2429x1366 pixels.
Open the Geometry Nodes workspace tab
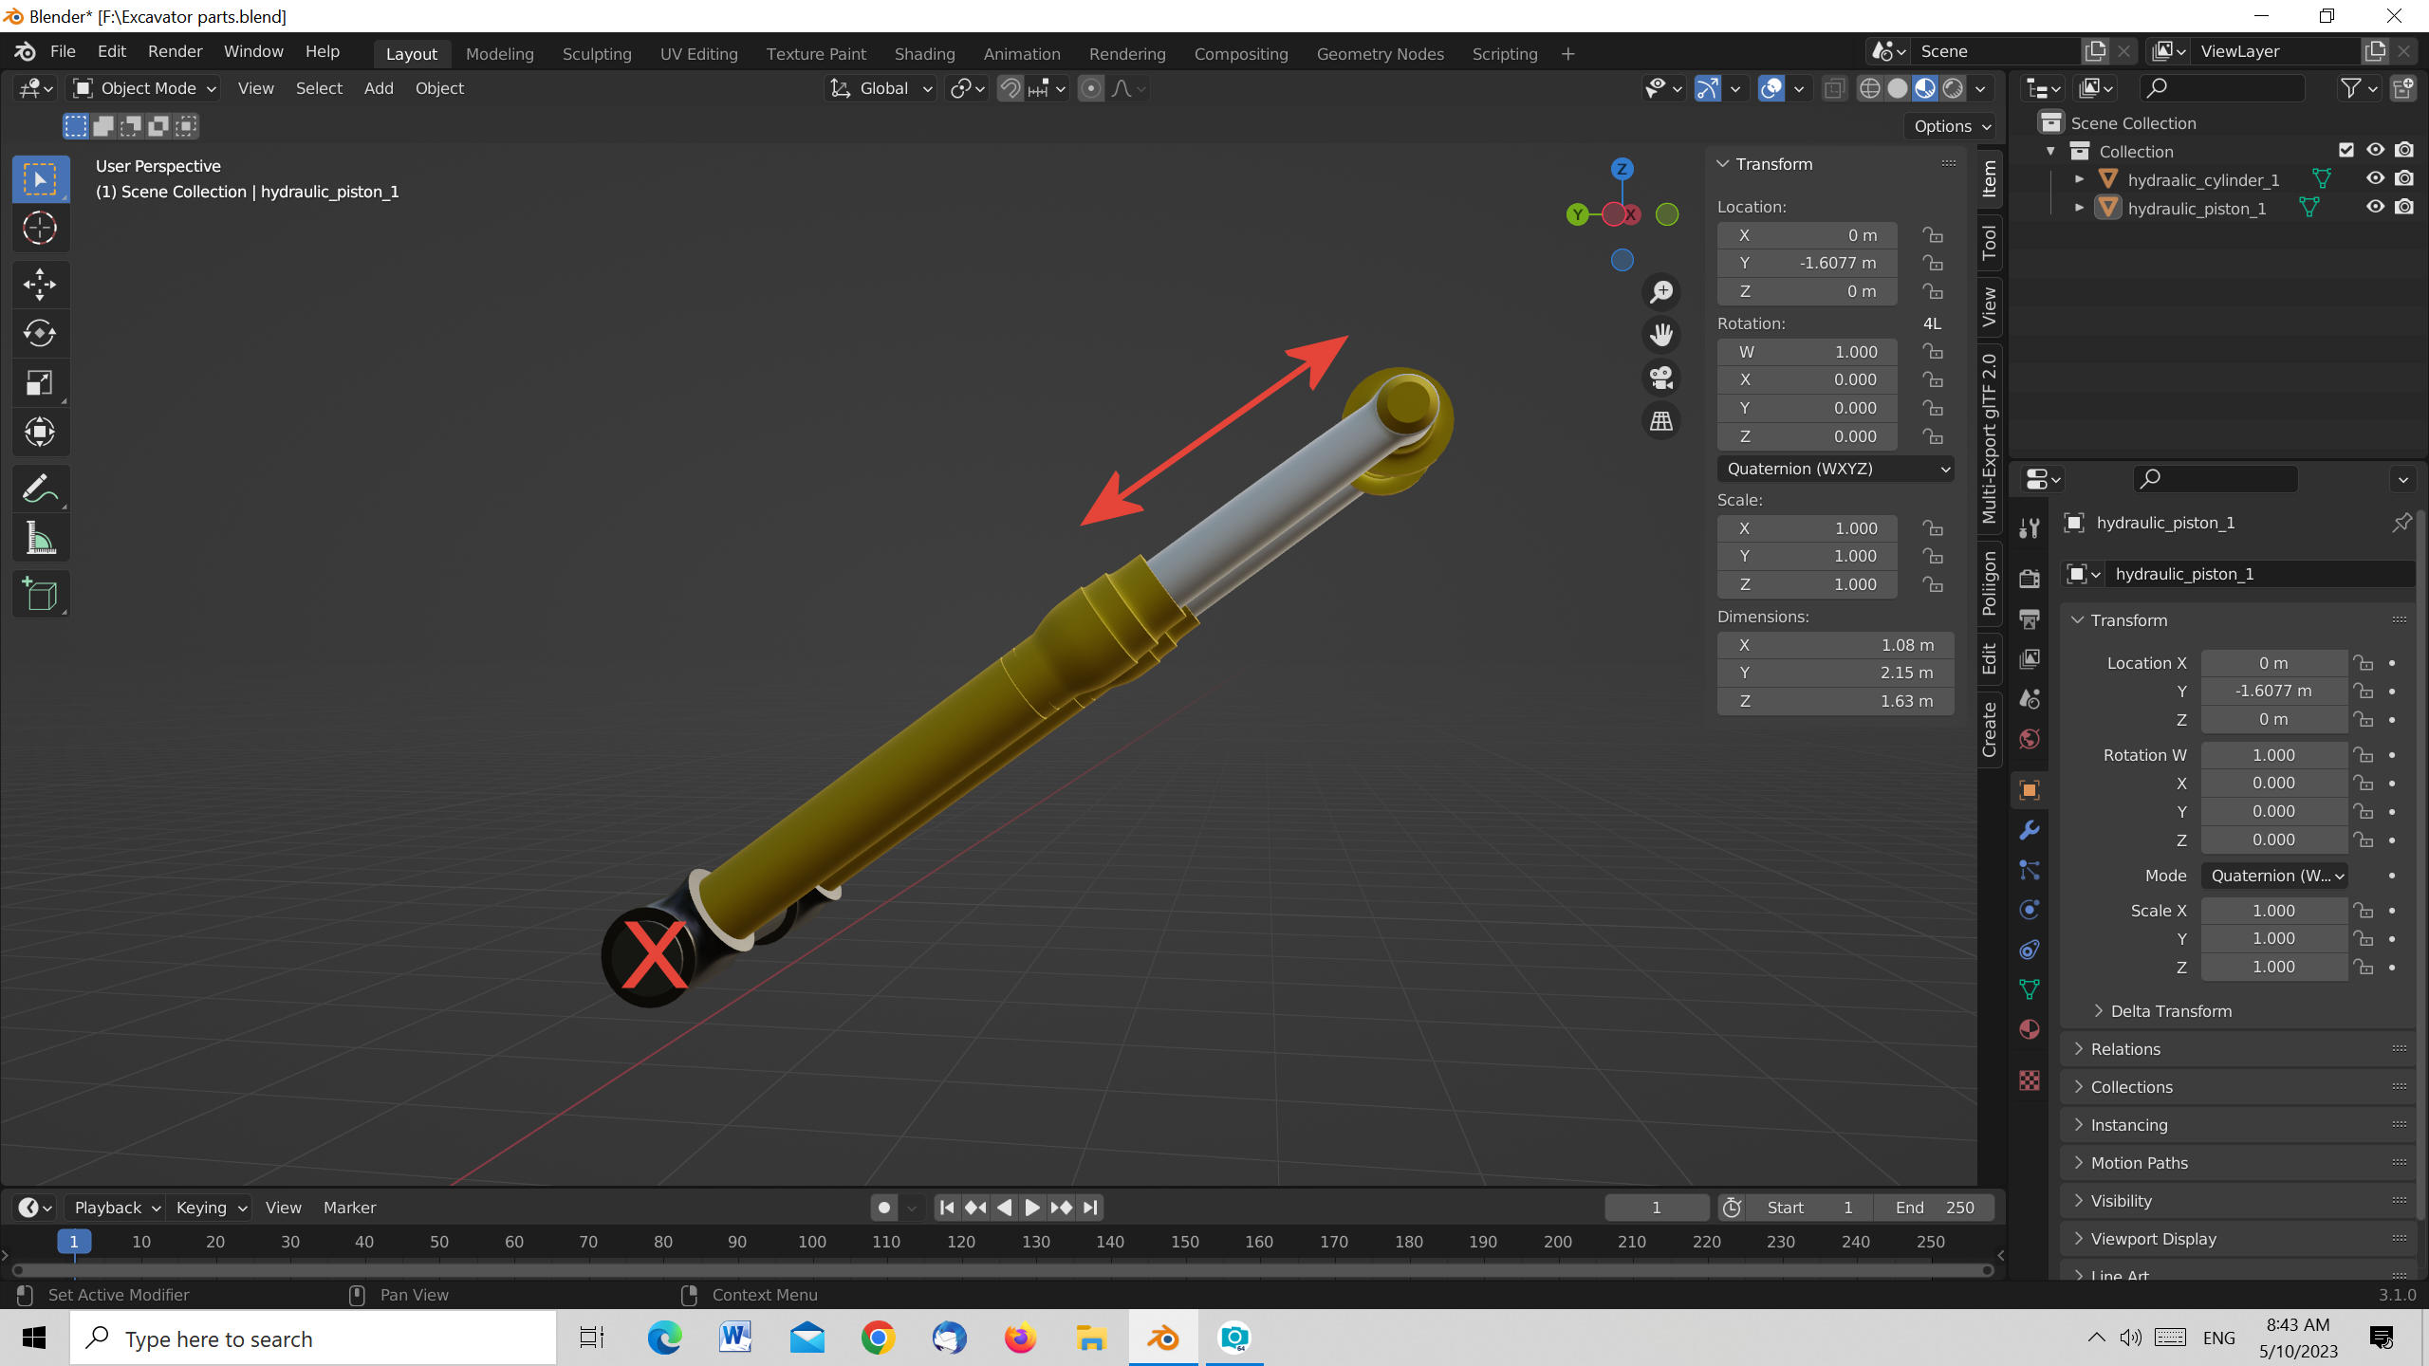(1381, 54)
